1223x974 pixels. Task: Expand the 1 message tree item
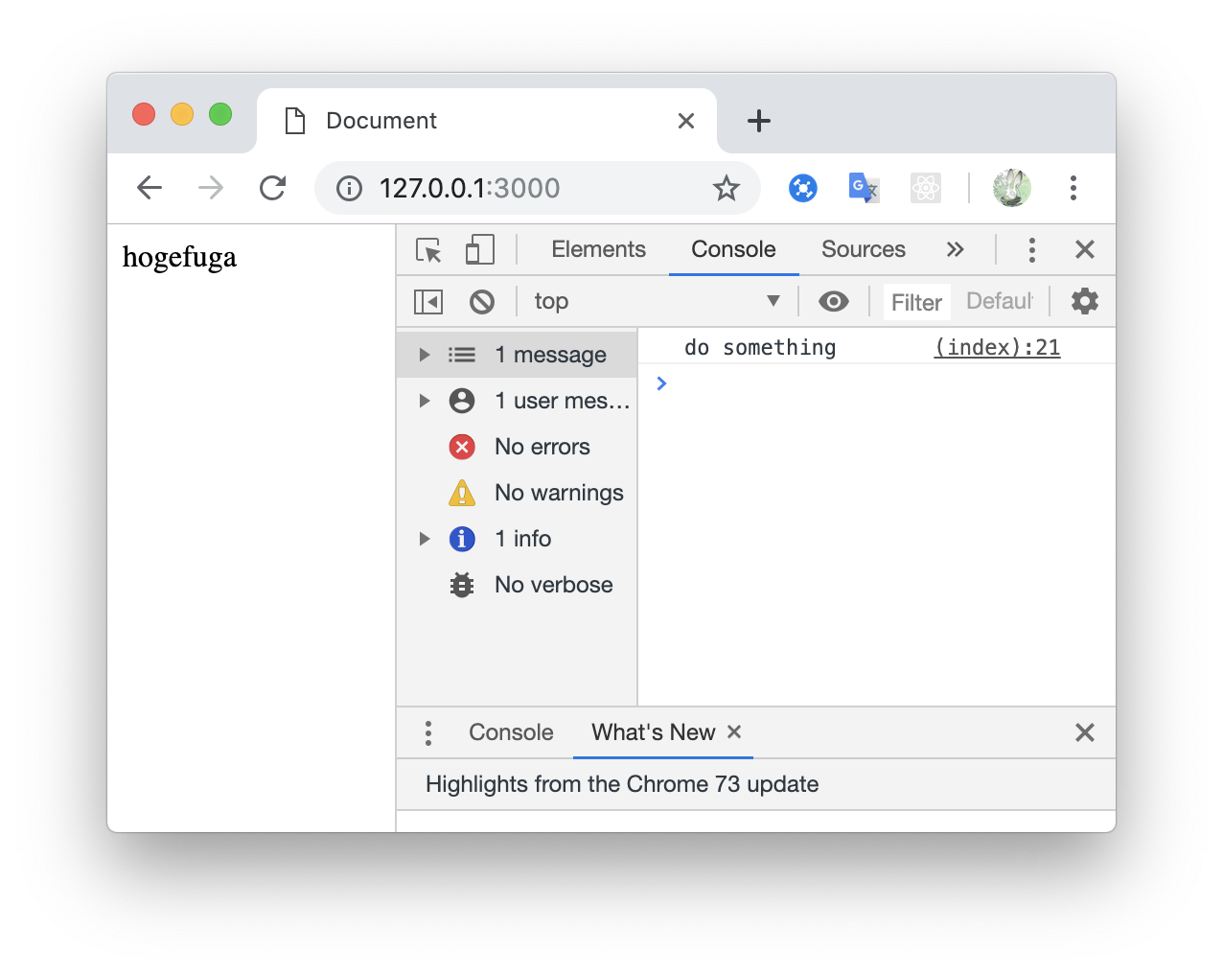(425, 354)
